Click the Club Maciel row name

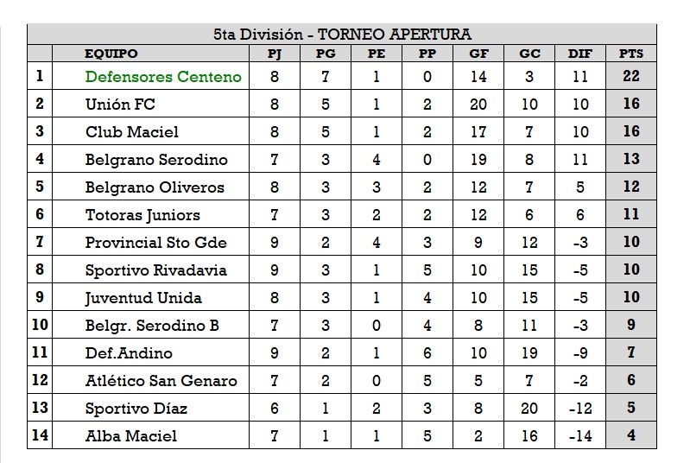[132, 131]
